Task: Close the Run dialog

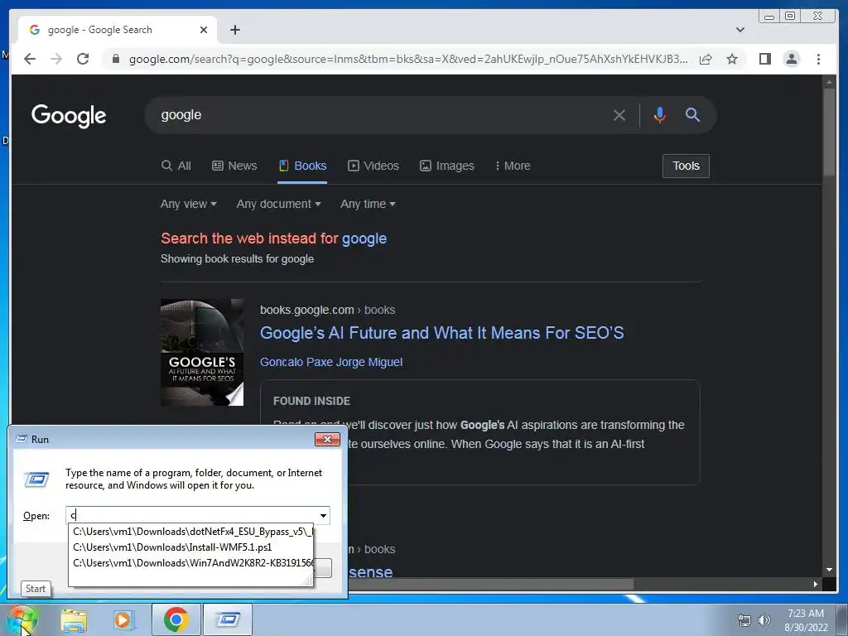Action: 327,439
